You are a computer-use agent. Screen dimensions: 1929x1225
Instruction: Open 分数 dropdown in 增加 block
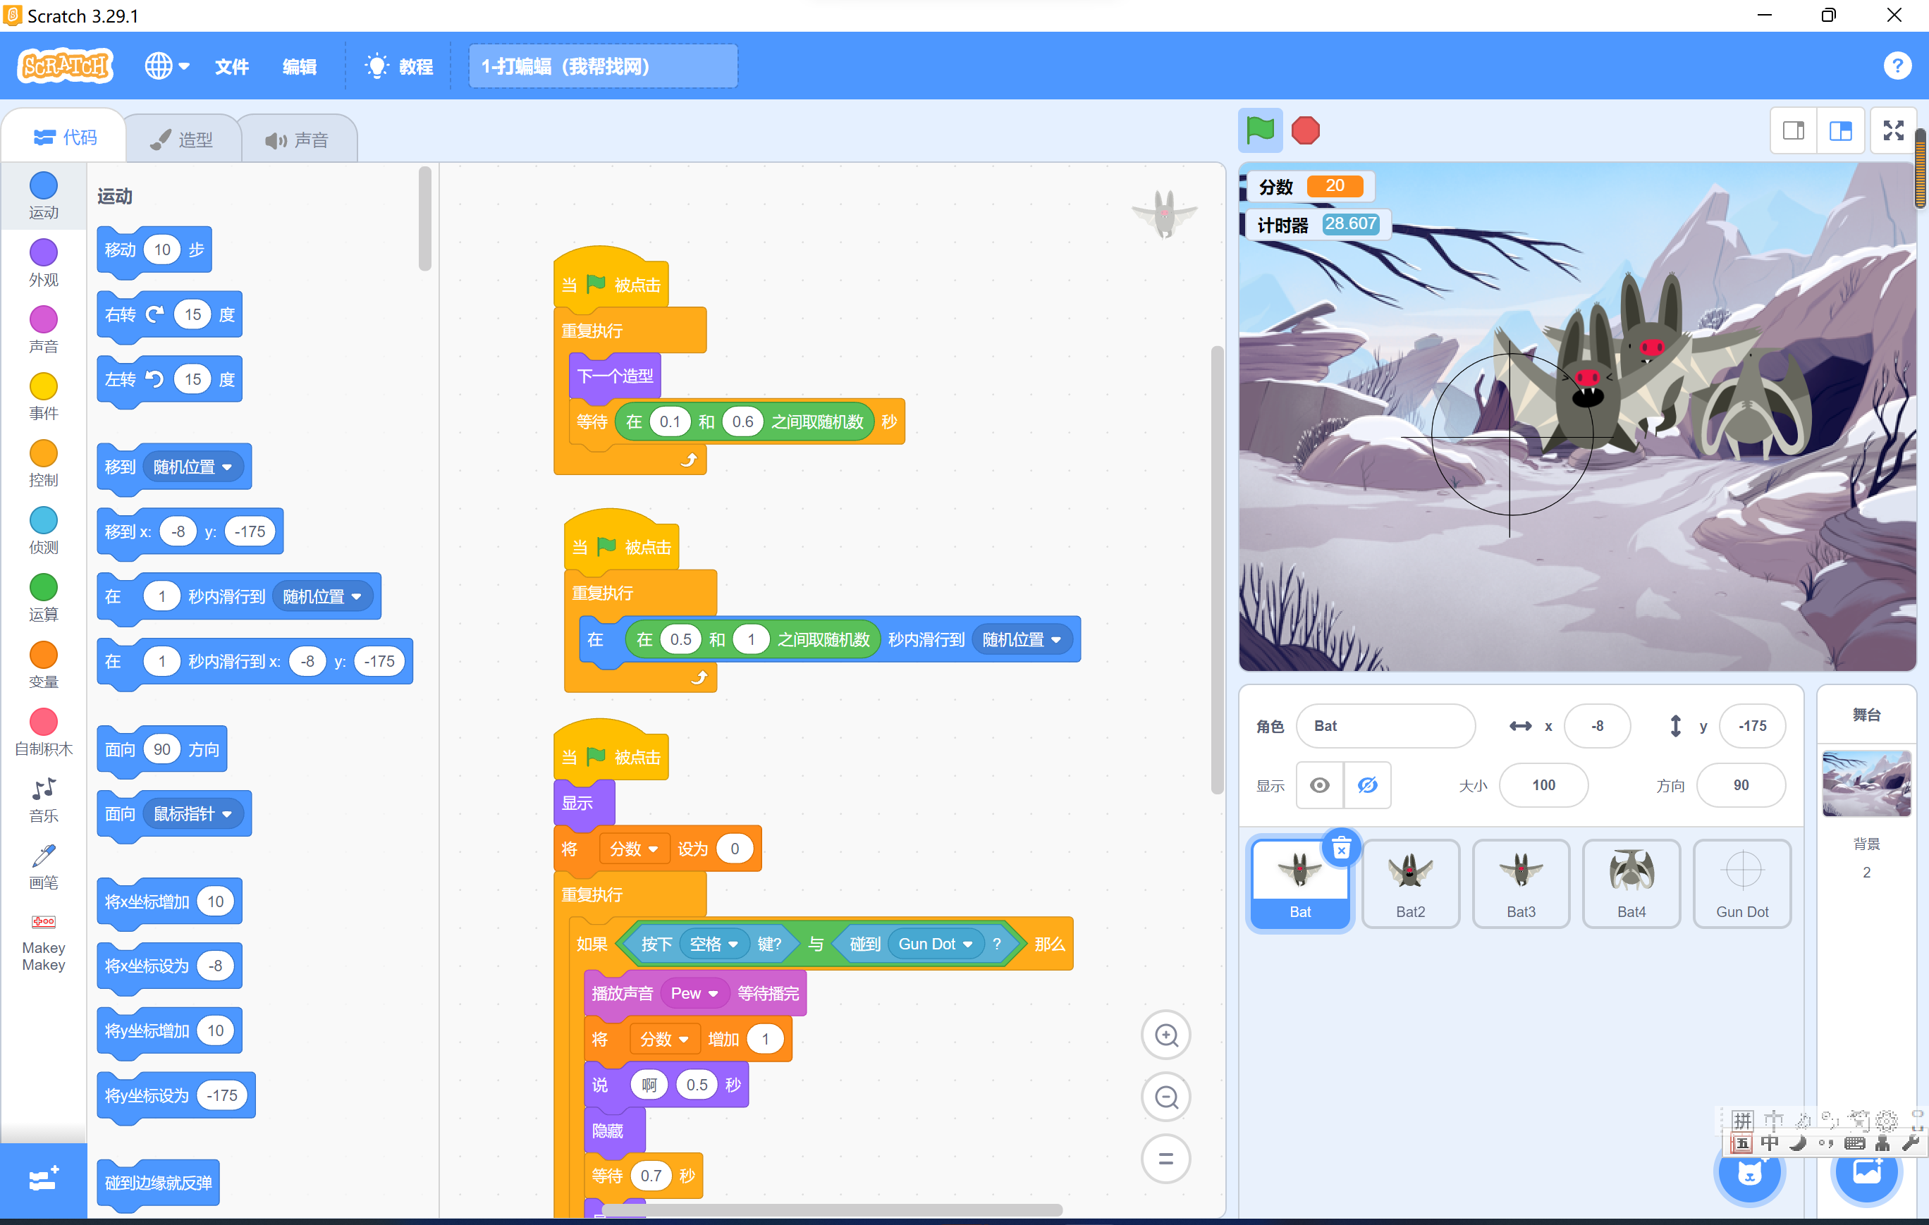pos(664,1038)
